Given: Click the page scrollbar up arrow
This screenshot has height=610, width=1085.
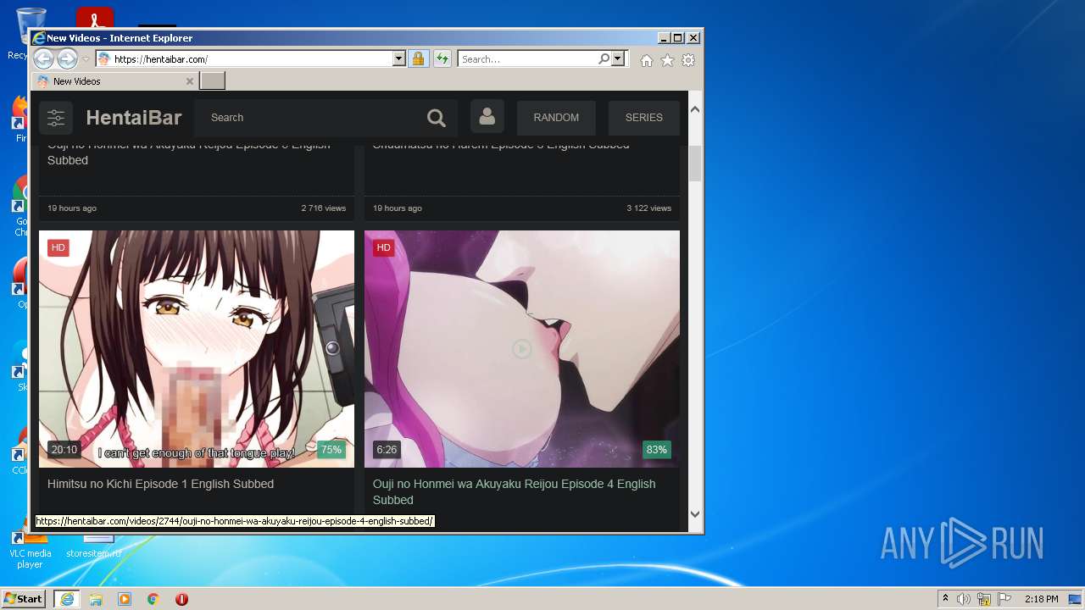Looking at the screenshot, I should [695, 109].
